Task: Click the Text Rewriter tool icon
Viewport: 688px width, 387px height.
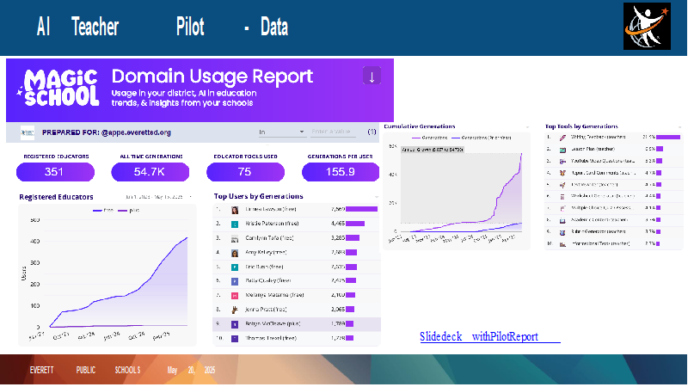Action: 562,185
